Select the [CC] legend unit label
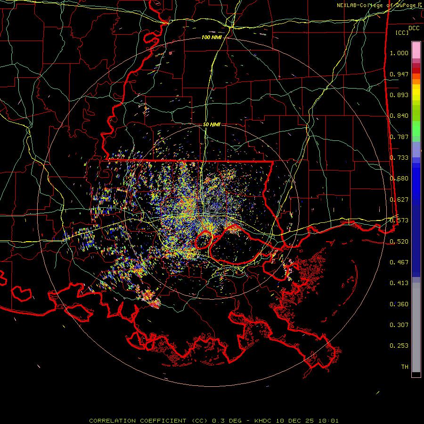424x424 pixels. 402,33
